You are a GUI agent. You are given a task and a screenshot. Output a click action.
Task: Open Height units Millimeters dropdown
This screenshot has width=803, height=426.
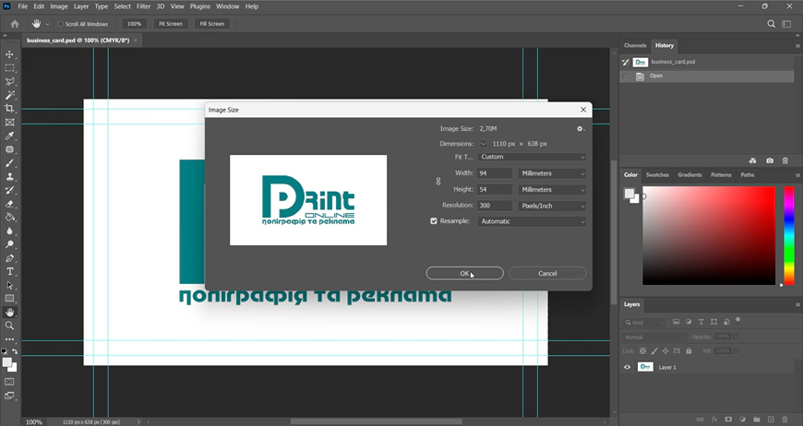point(552,189)
